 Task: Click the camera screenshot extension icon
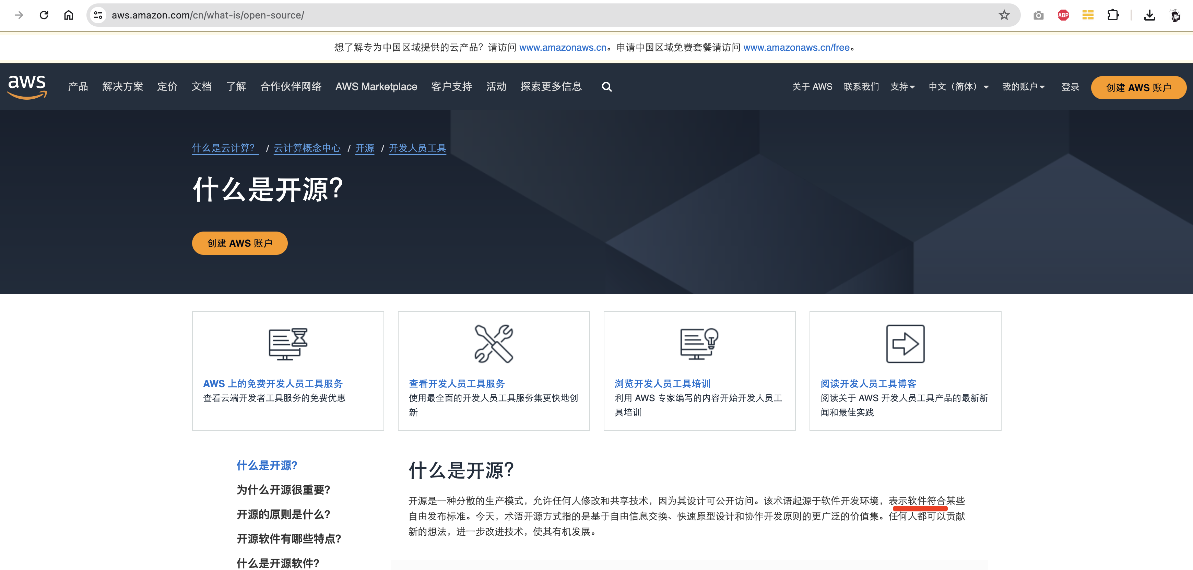1038,15
